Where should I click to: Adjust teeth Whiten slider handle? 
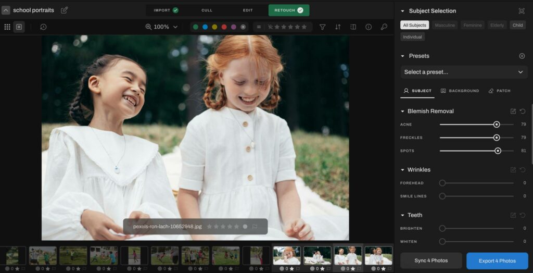[x=442, y=242]
